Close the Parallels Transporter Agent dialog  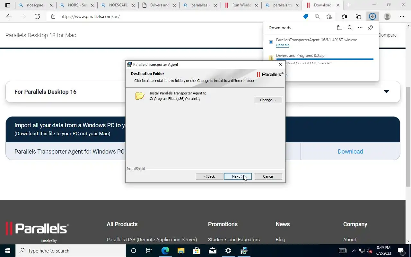280,65
